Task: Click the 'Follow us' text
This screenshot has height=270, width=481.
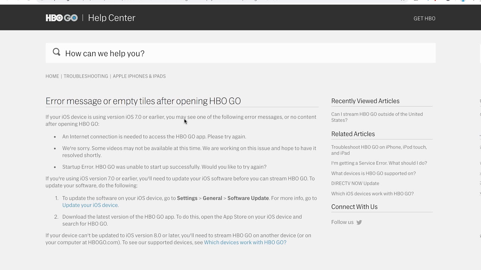Action: (x=342, y=222)
